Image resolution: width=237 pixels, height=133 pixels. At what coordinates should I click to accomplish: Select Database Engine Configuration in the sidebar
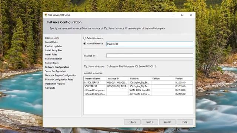click(61, 75)
